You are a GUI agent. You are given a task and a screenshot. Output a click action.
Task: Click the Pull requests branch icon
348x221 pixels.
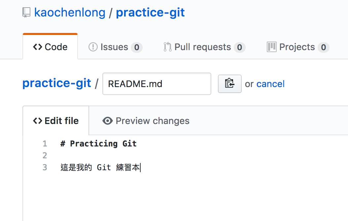click(x=167, y=47)
